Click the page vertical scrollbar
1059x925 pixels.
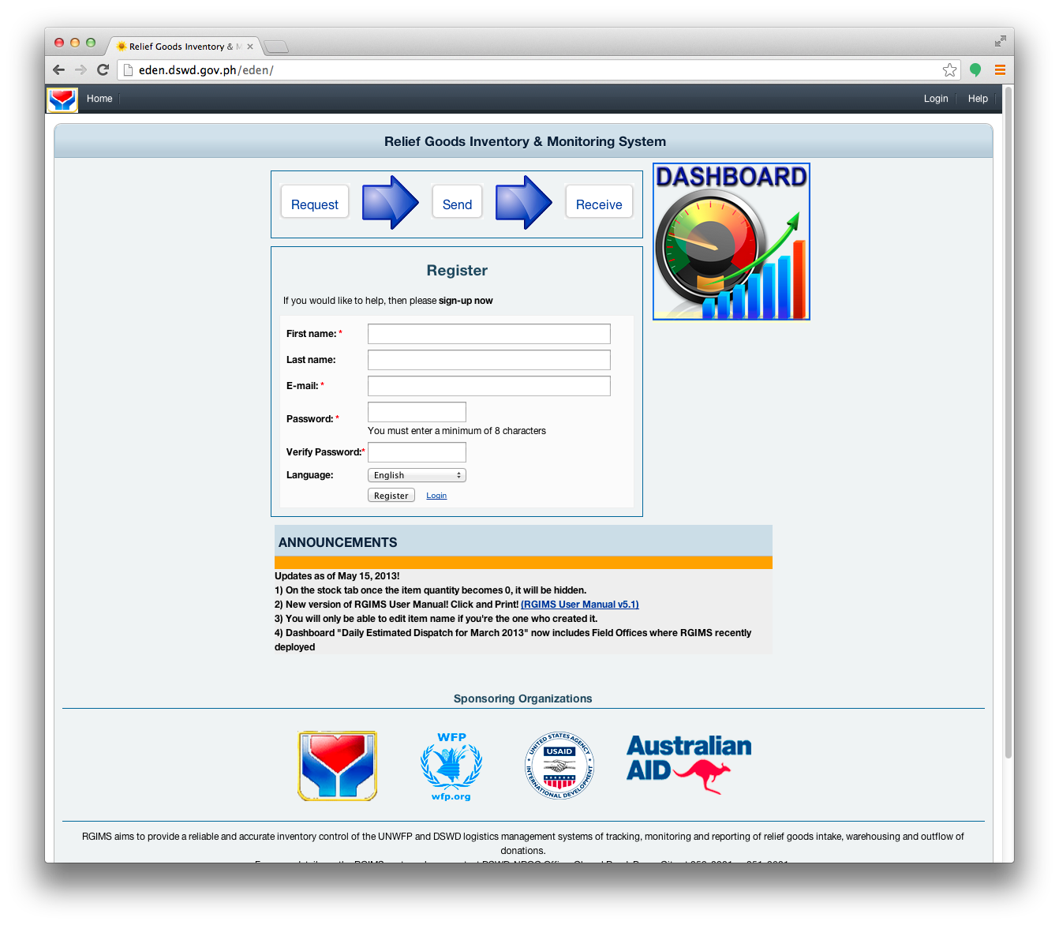pos(1008,422)
